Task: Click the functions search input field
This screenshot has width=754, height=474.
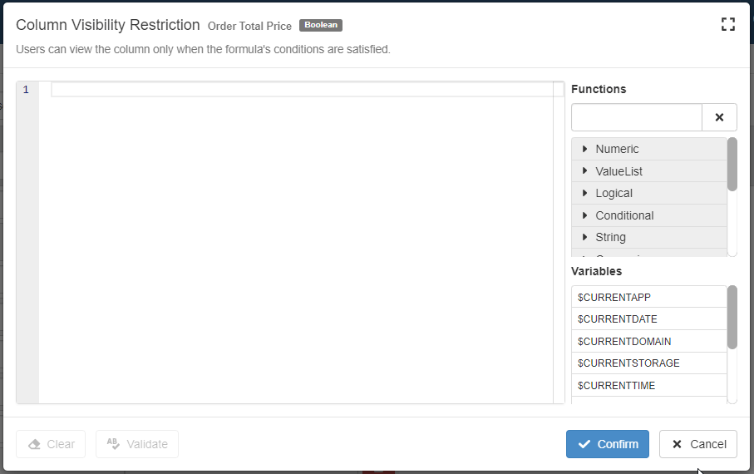Action: 637,117
